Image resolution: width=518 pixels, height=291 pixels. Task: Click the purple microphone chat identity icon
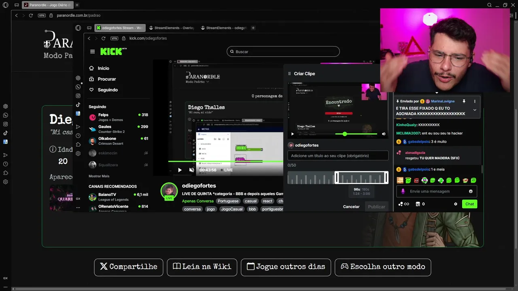[x=403, y=191]
